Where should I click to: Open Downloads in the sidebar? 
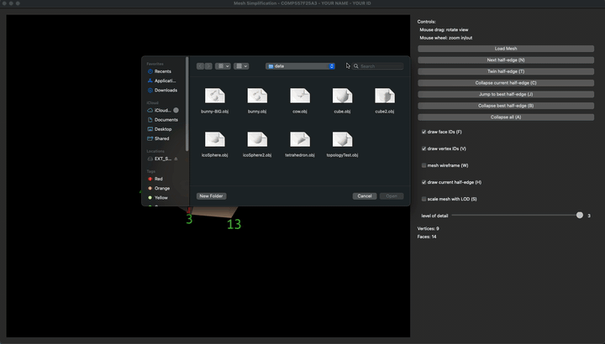(162, 90)
